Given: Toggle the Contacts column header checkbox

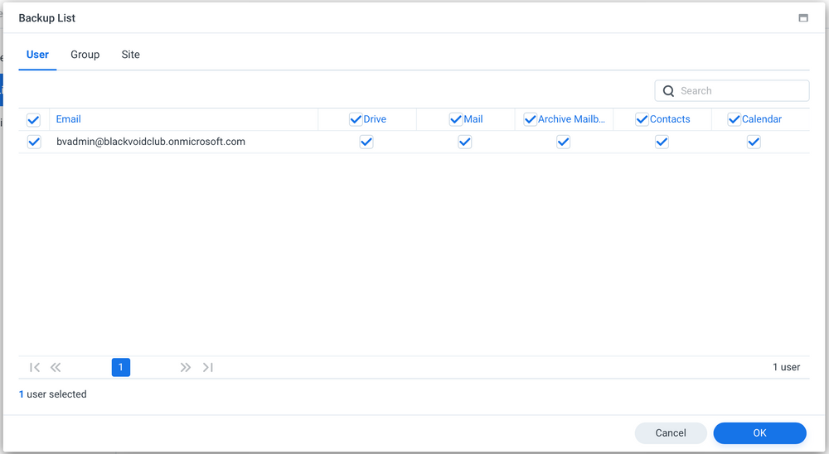Looking at the screenshot, I should tap(642, 119).
